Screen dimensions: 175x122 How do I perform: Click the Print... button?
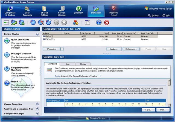(163, 110)
